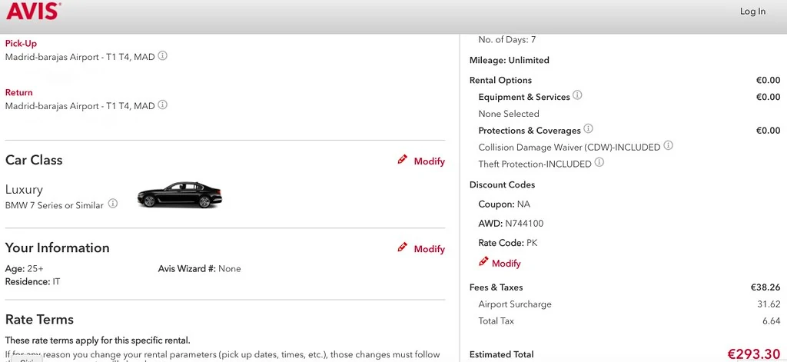Viewport: 787px width, 362px height.
Task: Click the Fees & Taxes heading
Action: click(x=496, y=287)
